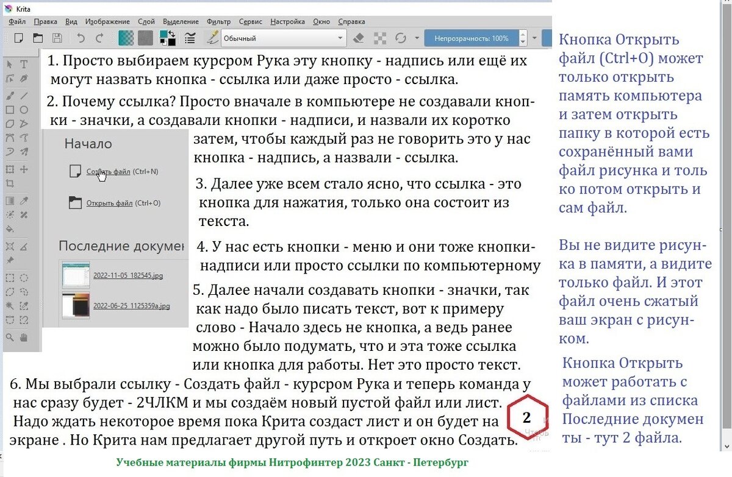Select the Move tool
The height and width of the screenshot is (477, 732).
24,169
